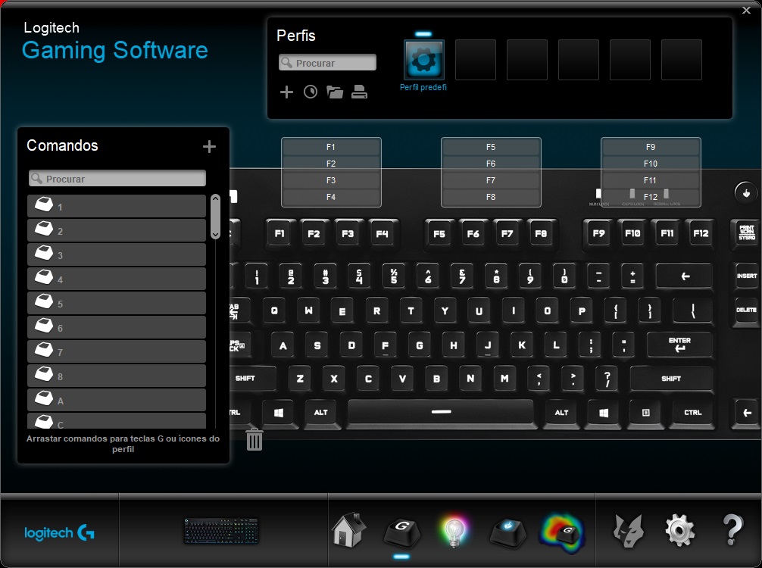The height and width of the screenshot is (568, 762).
Task: Select command 8 in the list
Action: (x=117, y=376)
